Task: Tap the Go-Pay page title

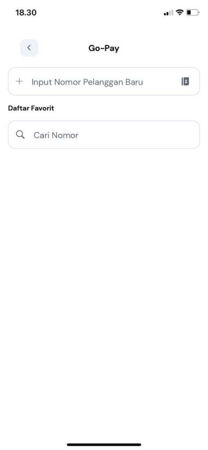Action: click(104, 48)
